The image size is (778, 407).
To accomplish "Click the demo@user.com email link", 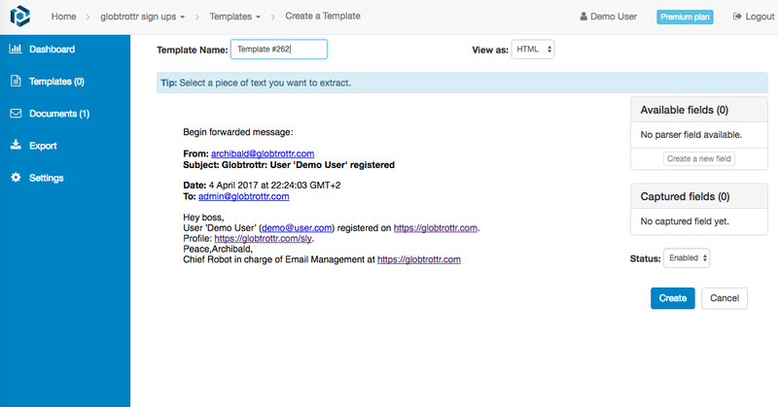I will tap(297, 228).
